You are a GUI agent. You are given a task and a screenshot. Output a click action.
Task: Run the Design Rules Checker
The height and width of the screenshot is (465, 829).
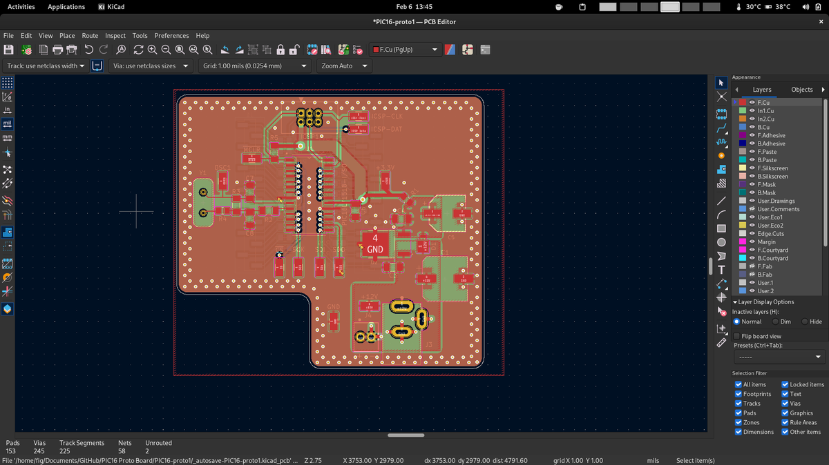point(358,50)
